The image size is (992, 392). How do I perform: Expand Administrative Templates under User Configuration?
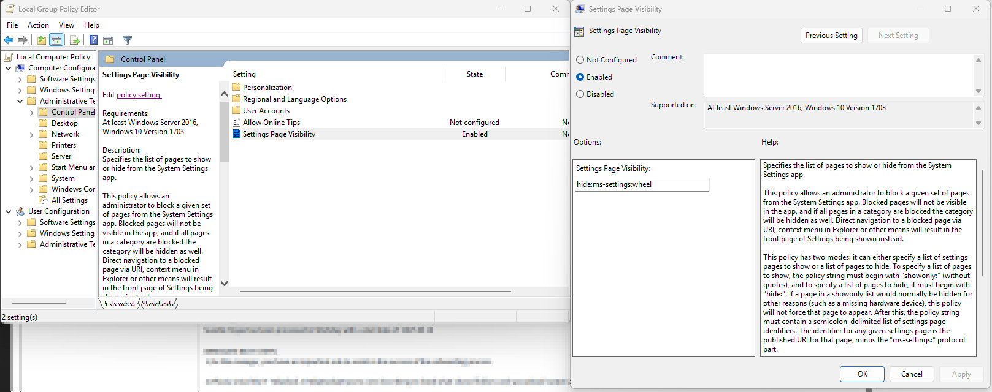coord(20,244)
